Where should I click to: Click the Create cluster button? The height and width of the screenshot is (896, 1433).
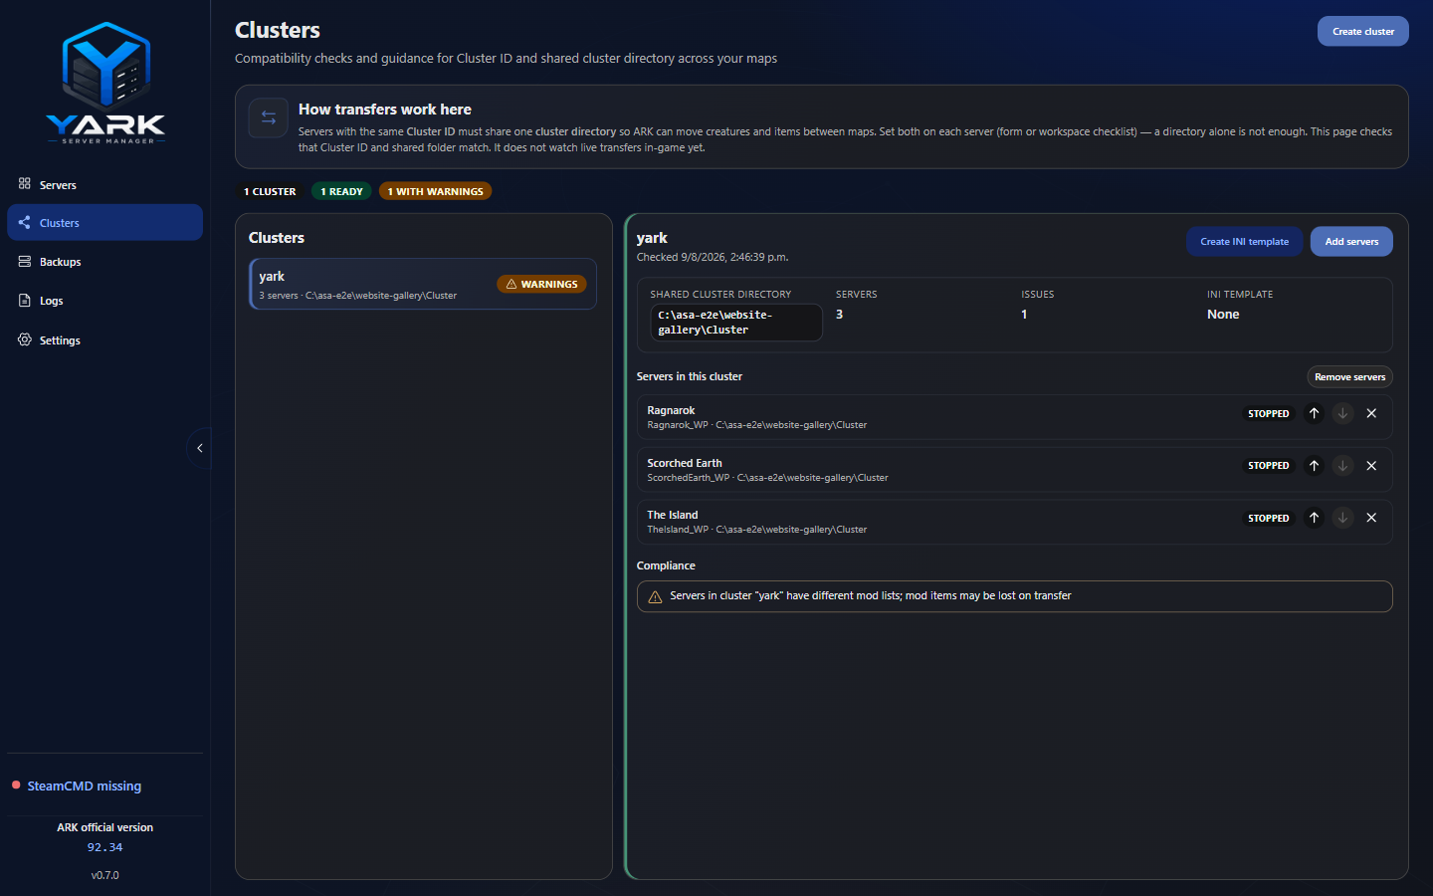pos(1362,31)
